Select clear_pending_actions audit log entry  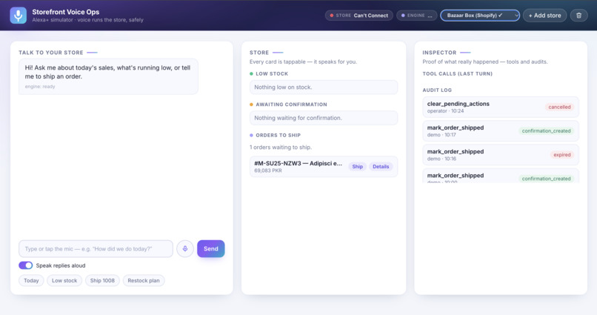coord(501,107)
